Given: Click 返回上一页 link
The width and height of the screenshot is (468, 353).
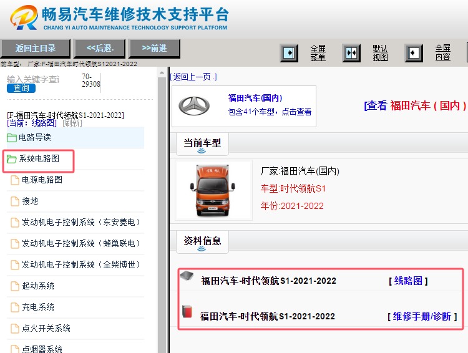Looking at the screenshot, I should click(x=193, y=77).
